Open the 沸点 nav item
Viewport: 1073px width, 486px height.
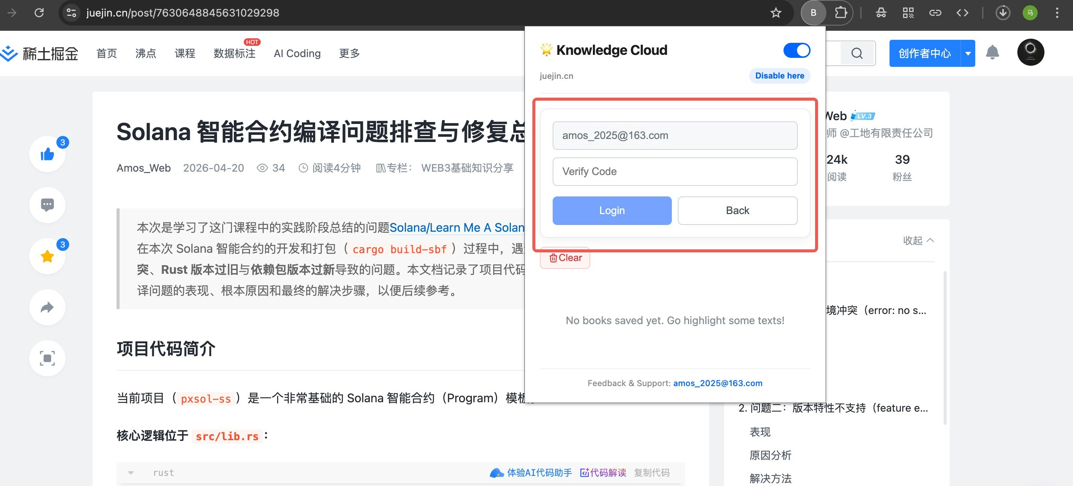[146, 53]
